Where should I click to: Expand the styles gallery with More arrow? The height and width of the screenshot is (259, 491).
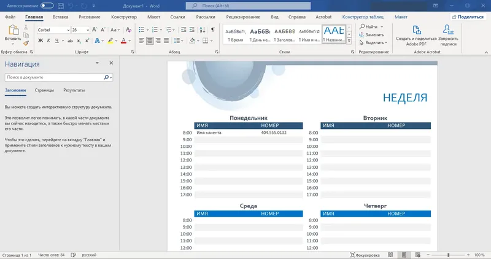point(349,41)
